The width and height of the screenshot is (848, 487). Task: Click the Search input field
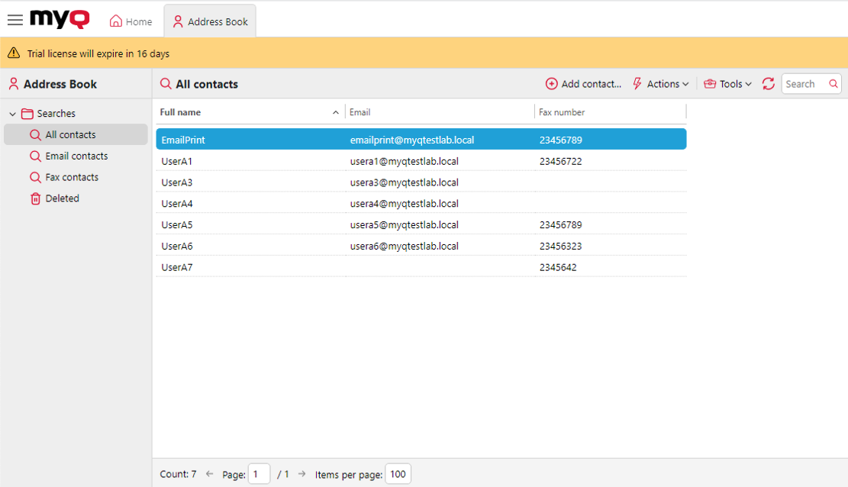804,84
